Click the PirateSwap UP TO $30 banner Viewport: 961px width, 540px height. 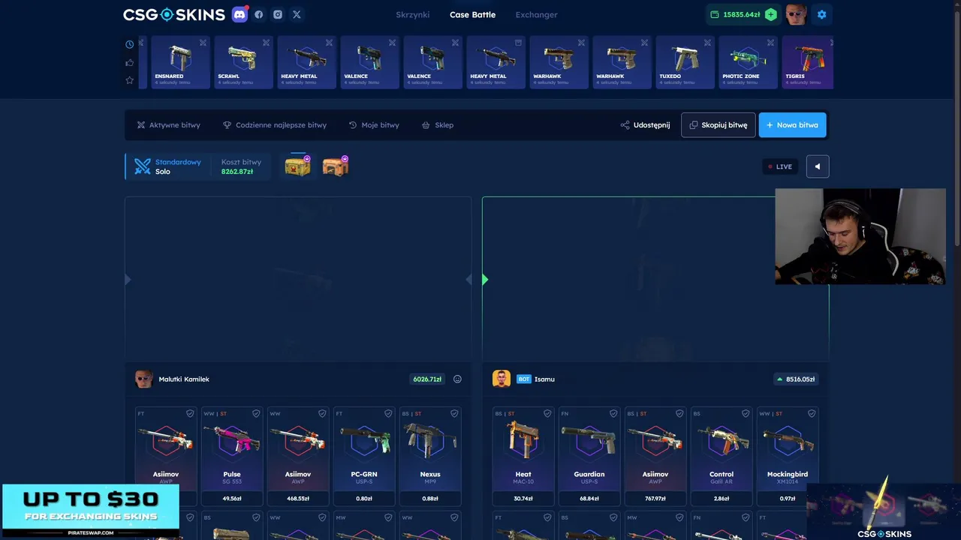tap(91, 511)
